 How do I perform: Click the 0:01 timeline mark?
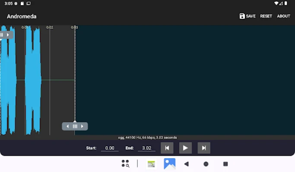[x=25, y=28]
